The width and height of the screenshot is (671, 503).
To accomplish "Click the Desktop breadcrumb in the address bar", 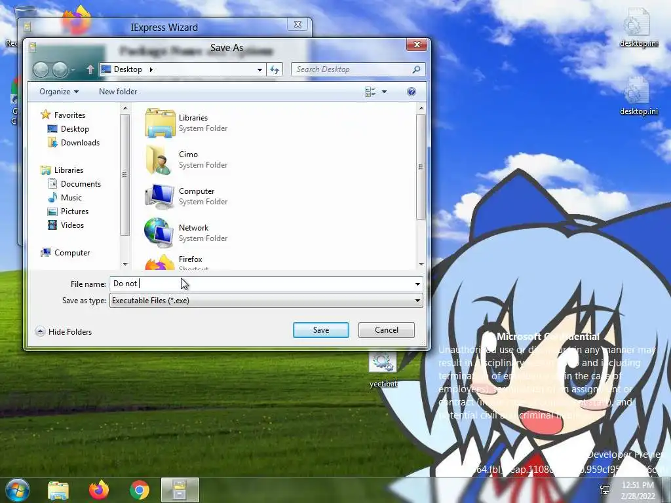I will tap(128, 69).
